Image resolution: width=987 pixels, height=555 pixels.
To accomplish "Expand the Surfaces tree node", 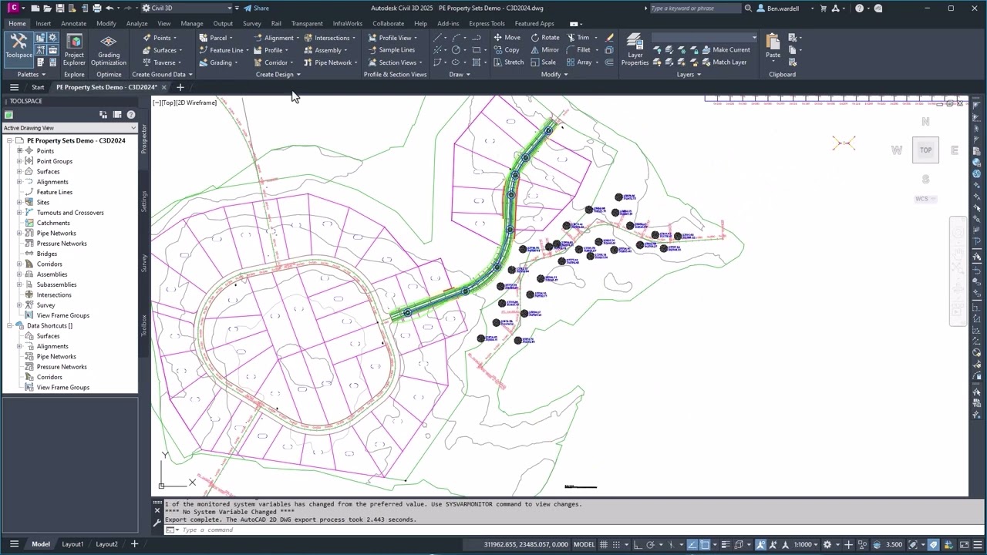I will pos(19,171).
